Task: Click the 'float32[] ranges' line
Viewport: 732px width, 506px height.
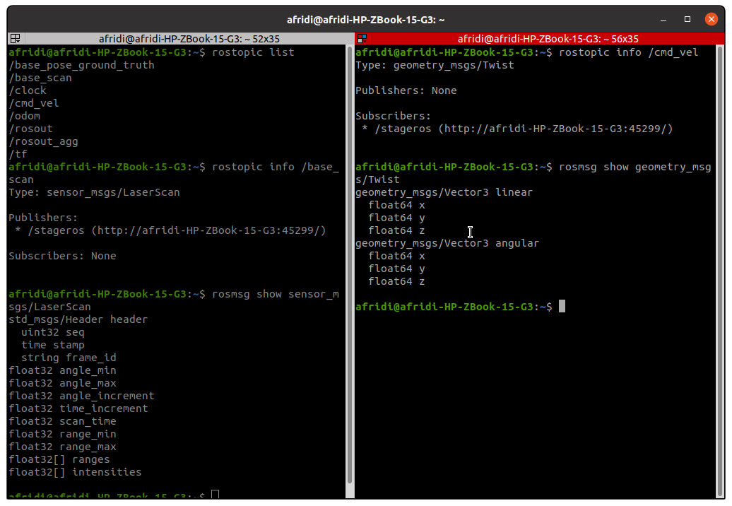Action: pos(59,459)
